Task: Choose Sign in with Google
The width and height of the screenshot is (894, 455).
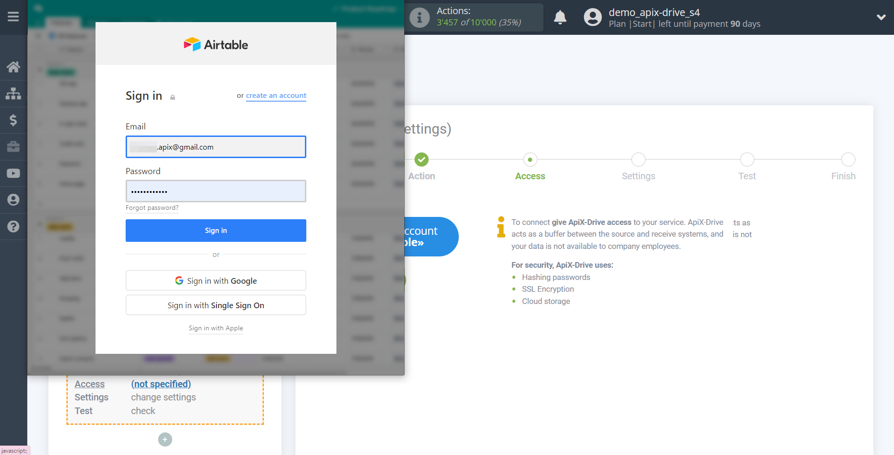Action: 216,280
